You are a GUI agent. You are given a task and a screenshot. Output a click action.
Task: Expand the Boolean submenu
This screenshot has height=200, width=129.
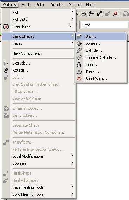43,163
